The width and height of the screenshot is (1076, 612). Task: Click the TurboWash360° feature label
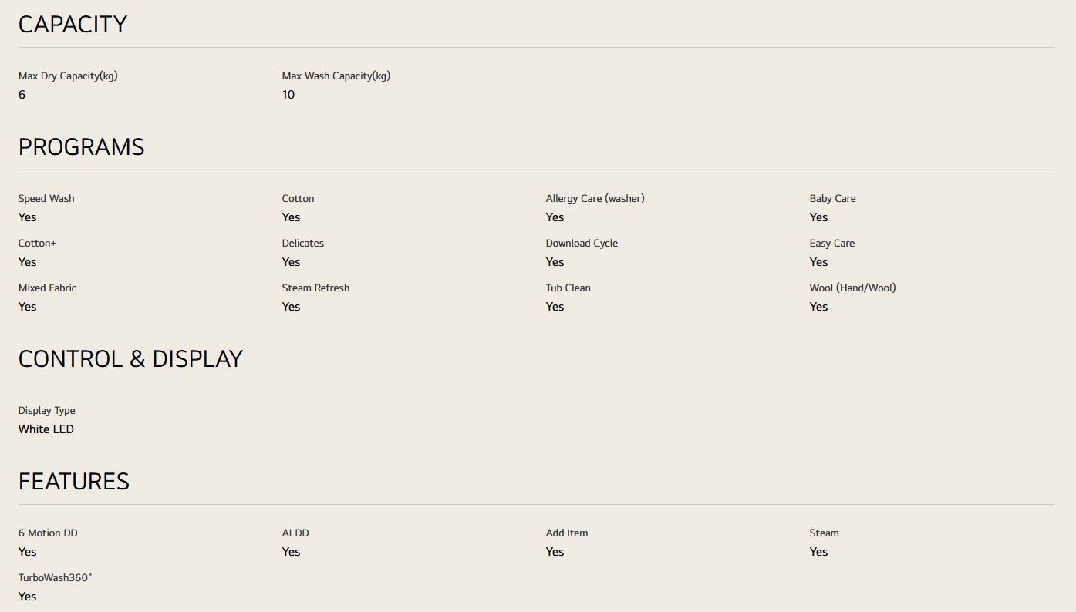click(55, 578)
